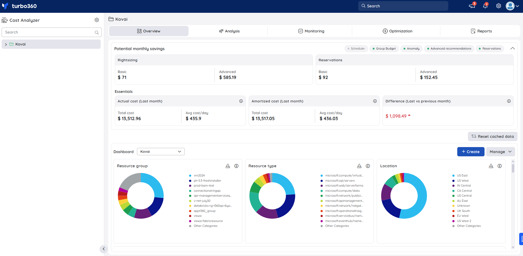Image resolution: width=523 pixels, height=256 pixels.
Task: Toggle microsoft.compute/disks legend entry
Action: click(x=340, y=191)
